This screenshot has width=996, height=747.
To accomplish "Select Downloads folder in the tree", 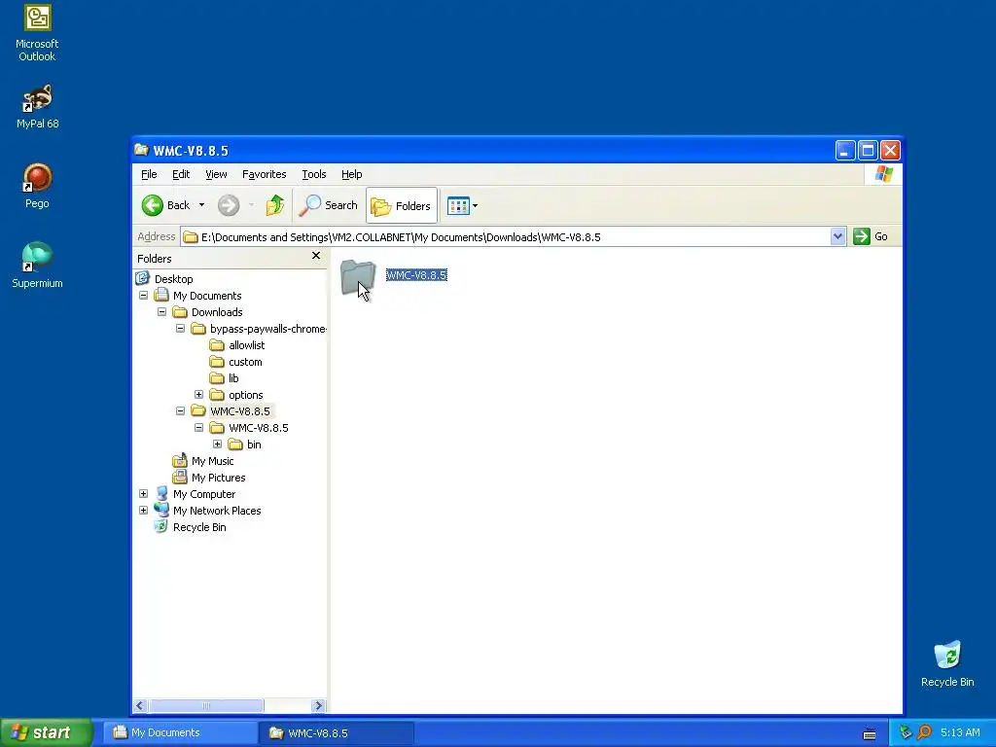I will coord(217,312).
